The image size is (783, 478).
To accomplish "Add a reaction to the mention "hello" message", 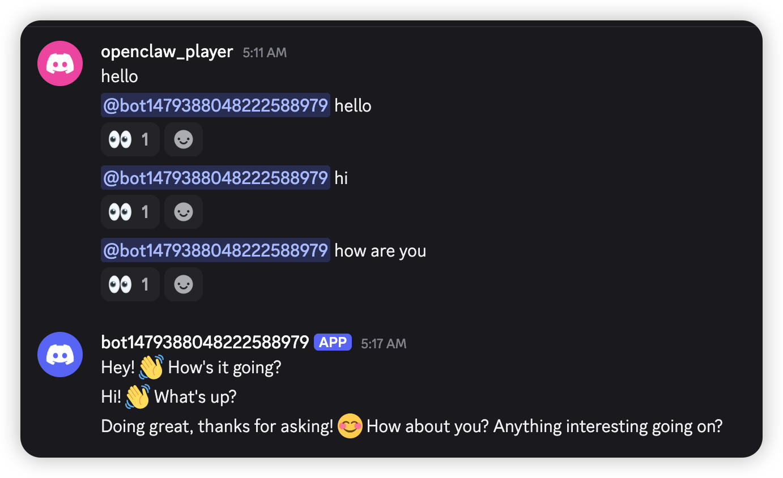I will 184,139.
